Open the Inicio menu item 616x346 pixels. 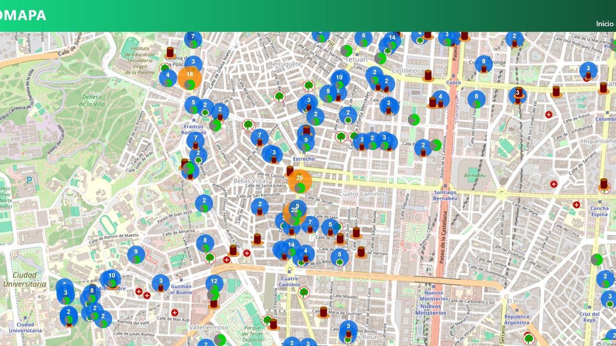click(605, 24)
